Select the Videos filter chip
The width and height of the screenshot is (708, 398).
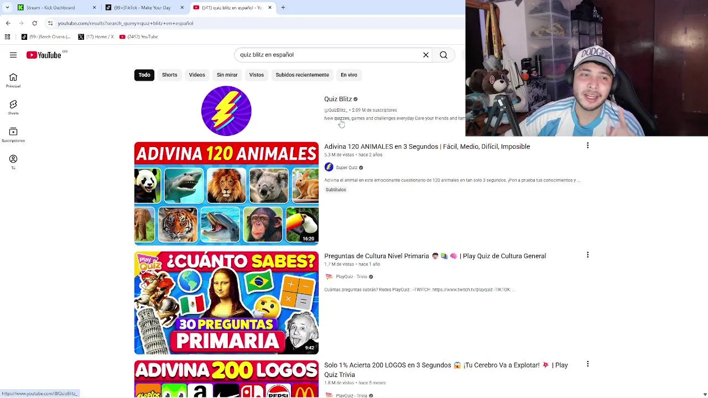coord(197,75)
